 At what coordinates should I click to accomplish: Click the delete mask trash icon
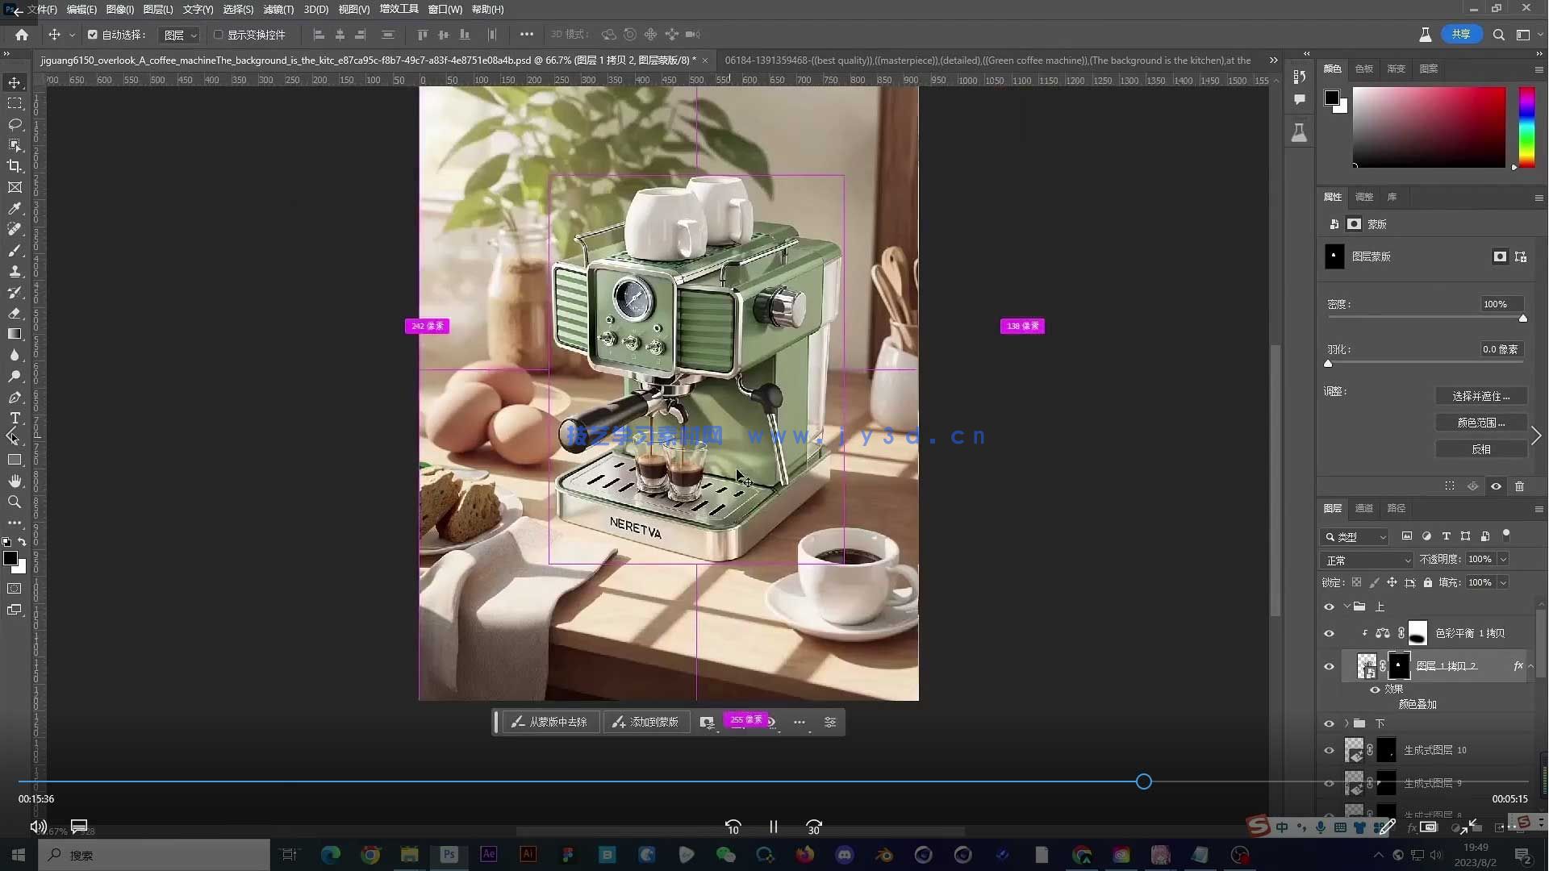pyautogui.click(x=1519, y=486)
